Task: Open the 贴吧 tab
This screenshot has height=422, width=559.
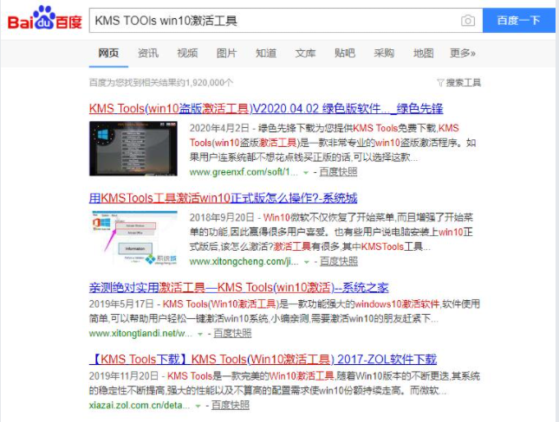Action: [344, 54]
